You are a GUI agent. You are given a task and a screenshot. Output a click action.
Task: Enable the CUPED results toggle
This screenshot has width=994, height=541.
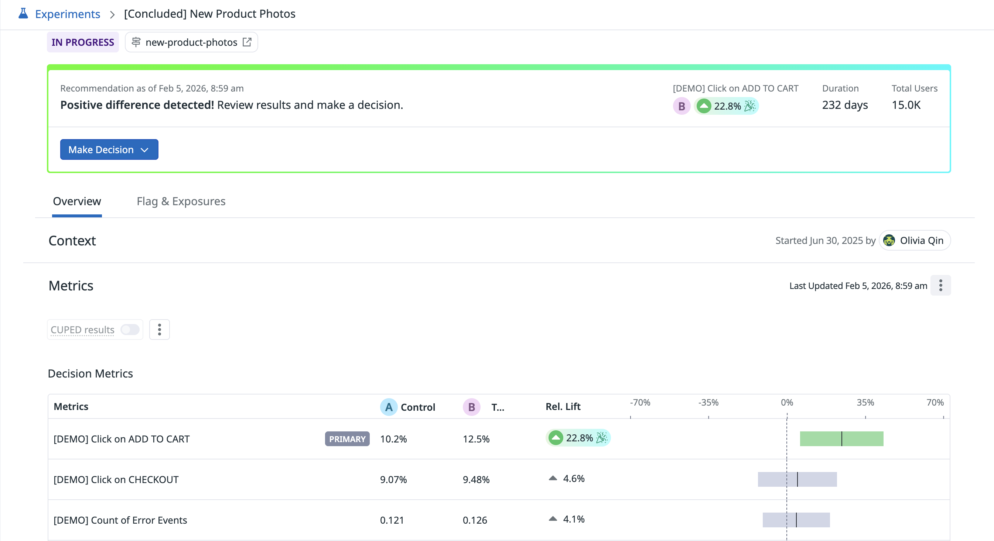(x=130, y=330)
